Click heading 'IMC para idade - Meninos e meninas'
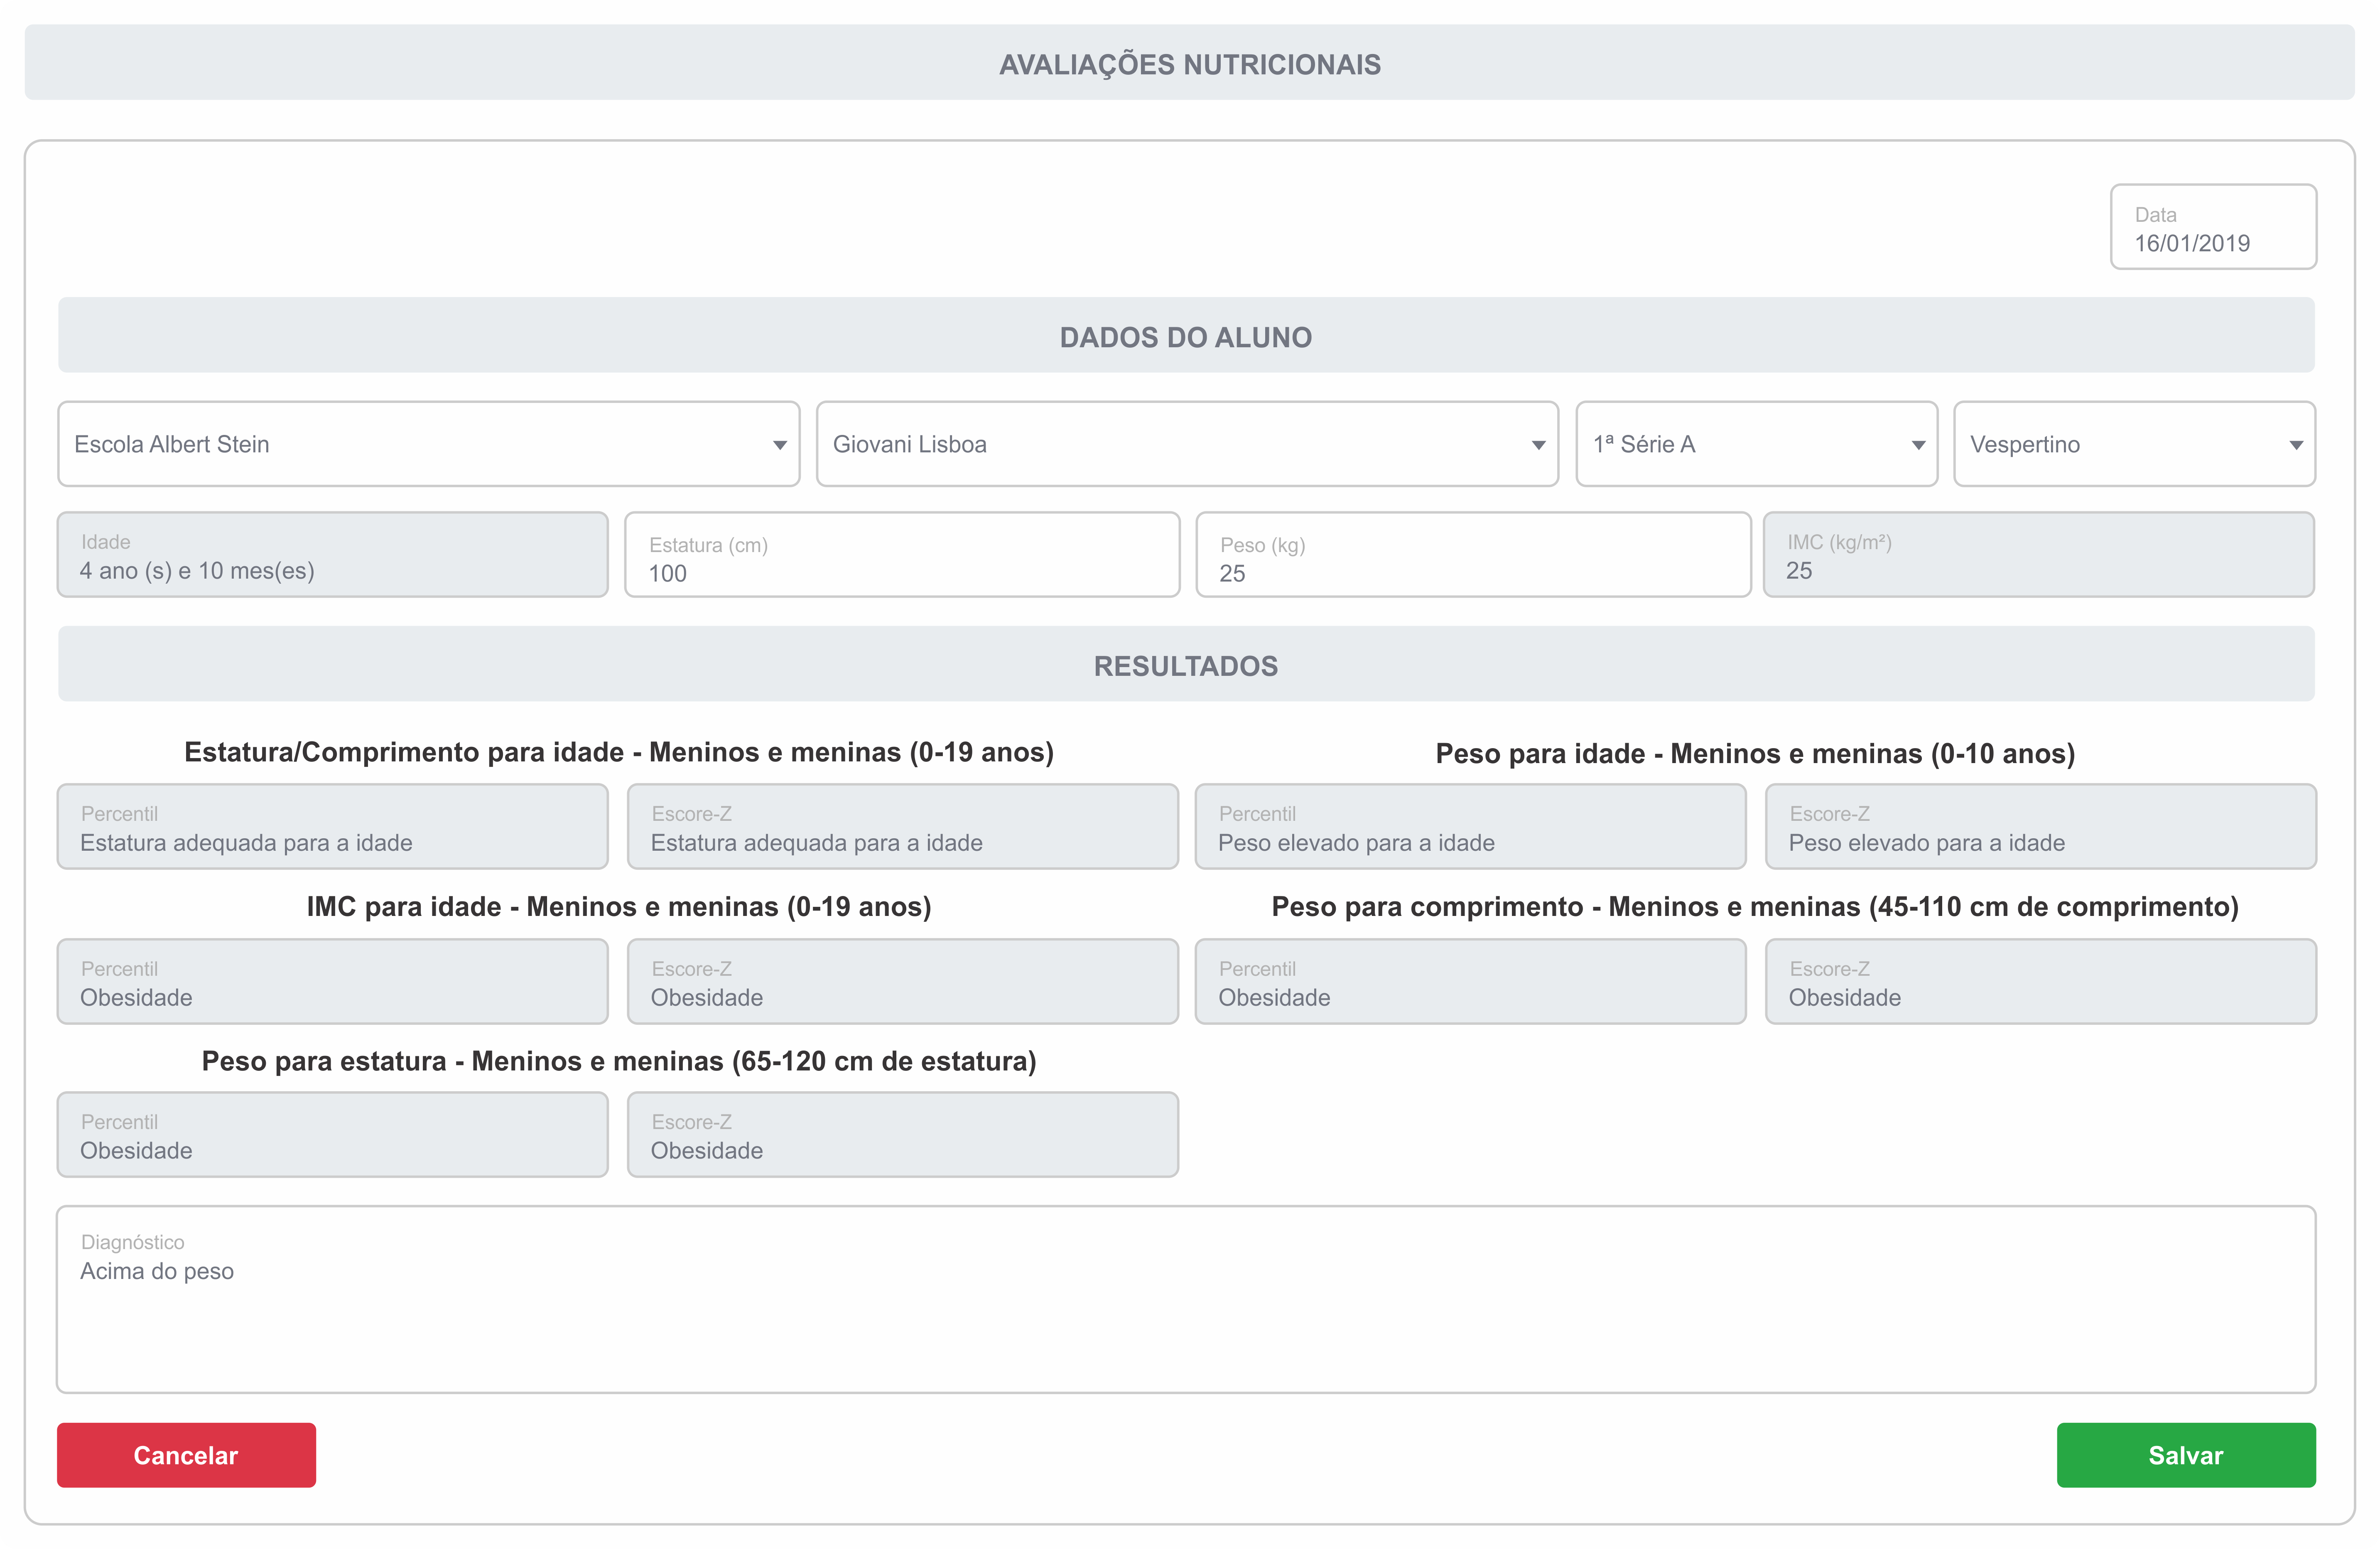The width and height of the screenshot is (2380, 1549). (x=619, y=906)
